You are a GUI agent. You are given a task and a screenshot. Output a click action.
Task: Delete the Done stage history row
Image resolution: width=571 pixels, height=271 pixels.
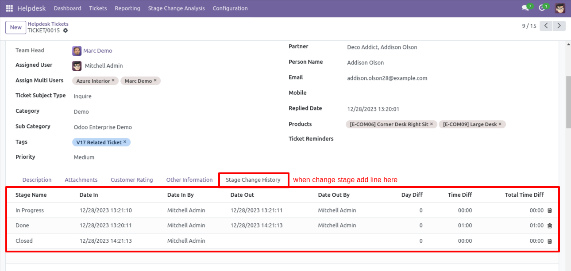point(550,225)
